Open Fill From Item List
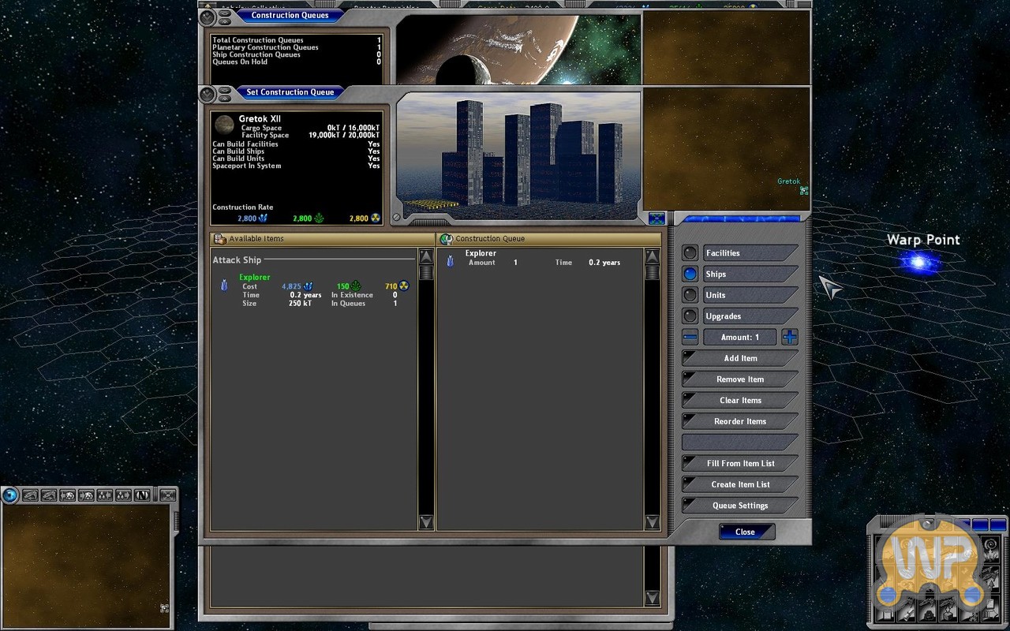 pyautogui.click(x=739, y=464)
